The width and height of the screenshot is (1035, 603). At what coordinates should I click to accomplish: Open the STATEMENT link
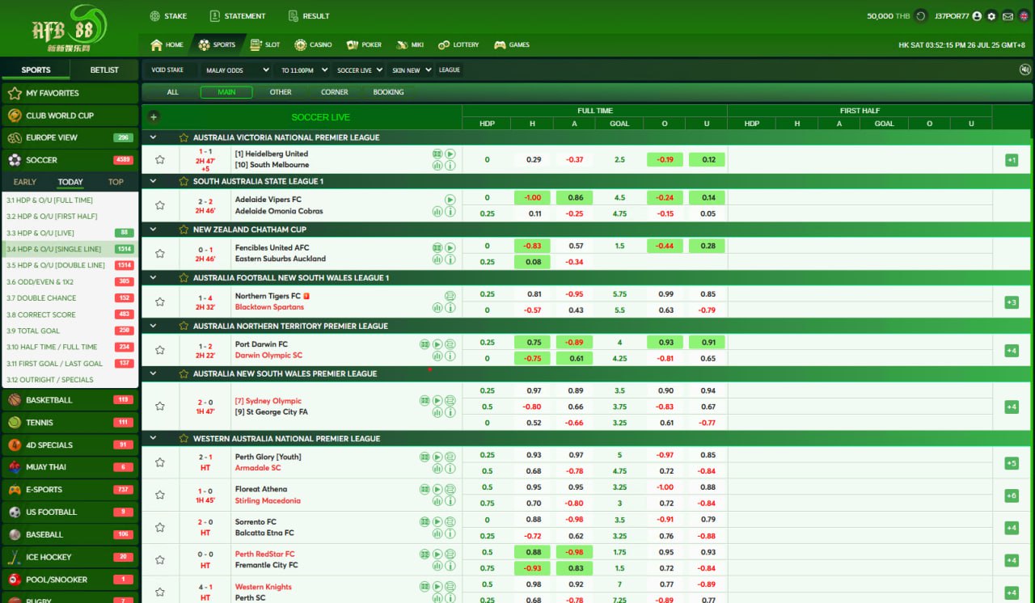pos(237,16)
